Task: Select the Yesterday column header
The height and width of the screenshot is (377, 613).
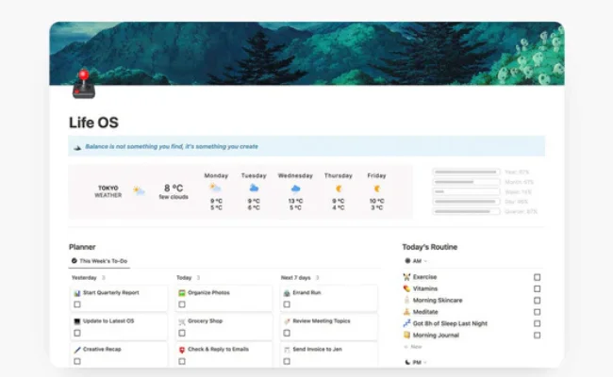Action: (x=84, y=278)
